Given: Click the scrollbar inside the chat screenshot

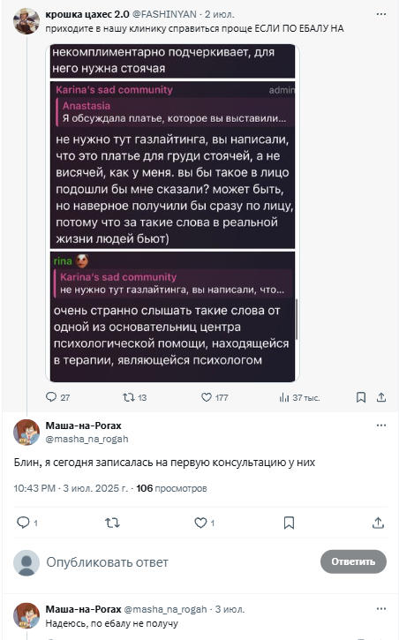Looking at the screenshot, I should click(x=297, y=320).
